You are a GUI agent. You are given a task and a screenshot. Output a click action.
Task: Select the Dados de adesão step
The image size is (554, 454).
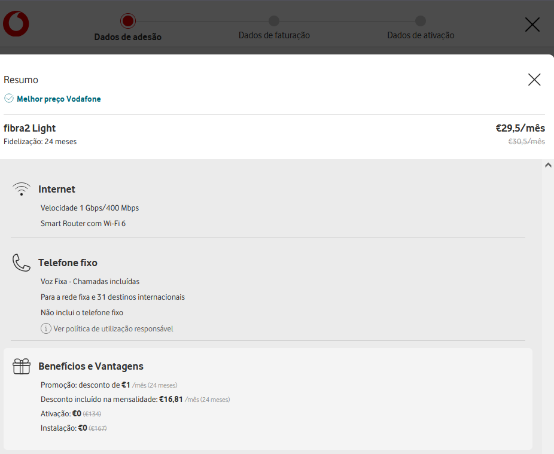click(x=128, y=28)
